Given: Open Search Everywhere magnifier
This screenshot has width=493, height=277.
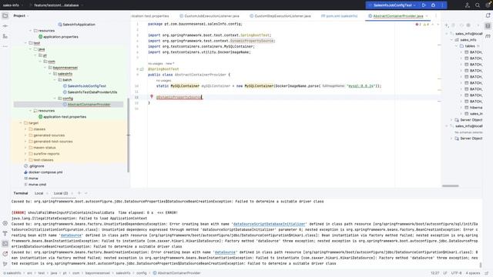Looking at the screenshot, I should point(478,5).
